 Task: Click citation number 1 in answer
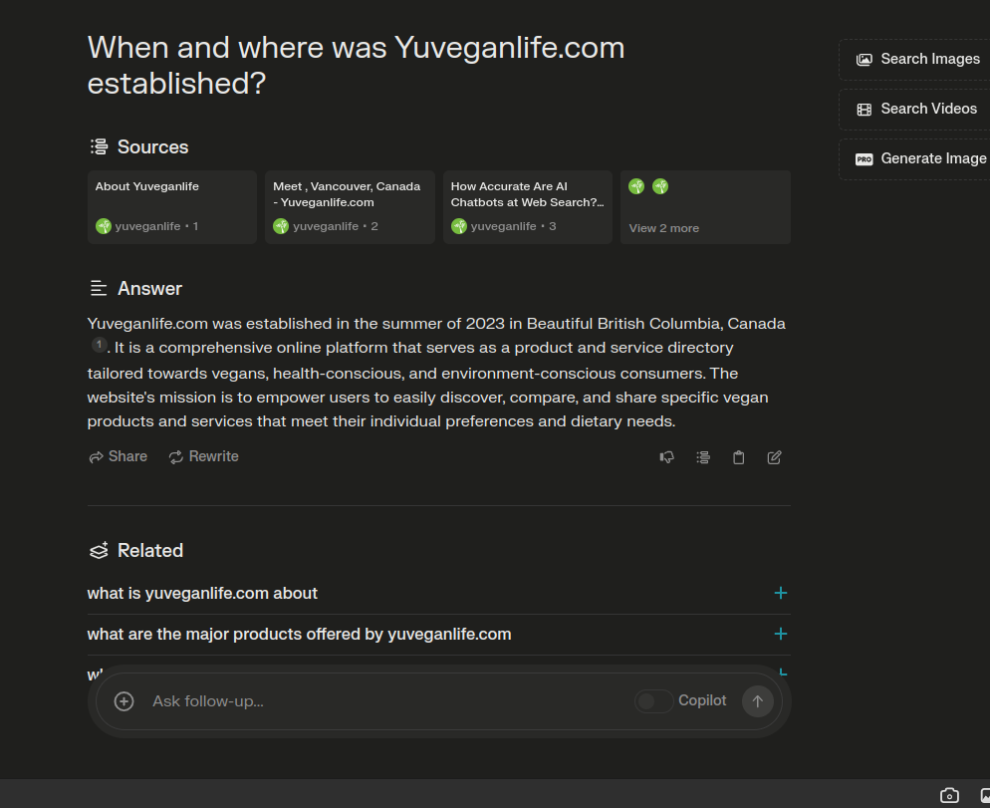tap(100, 345)
